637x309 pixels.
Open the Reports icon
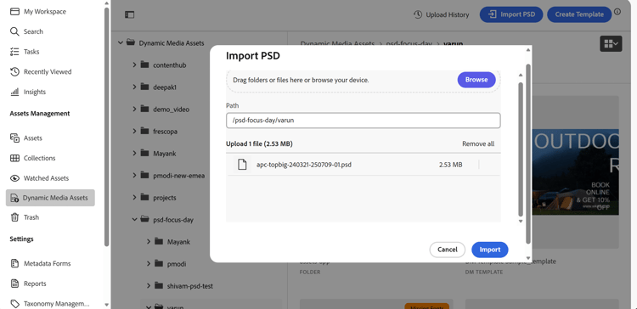(x=14, y=284)
